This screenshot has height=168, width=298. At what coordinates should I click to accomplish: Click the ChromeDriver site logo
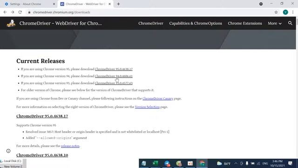[11, 23]
